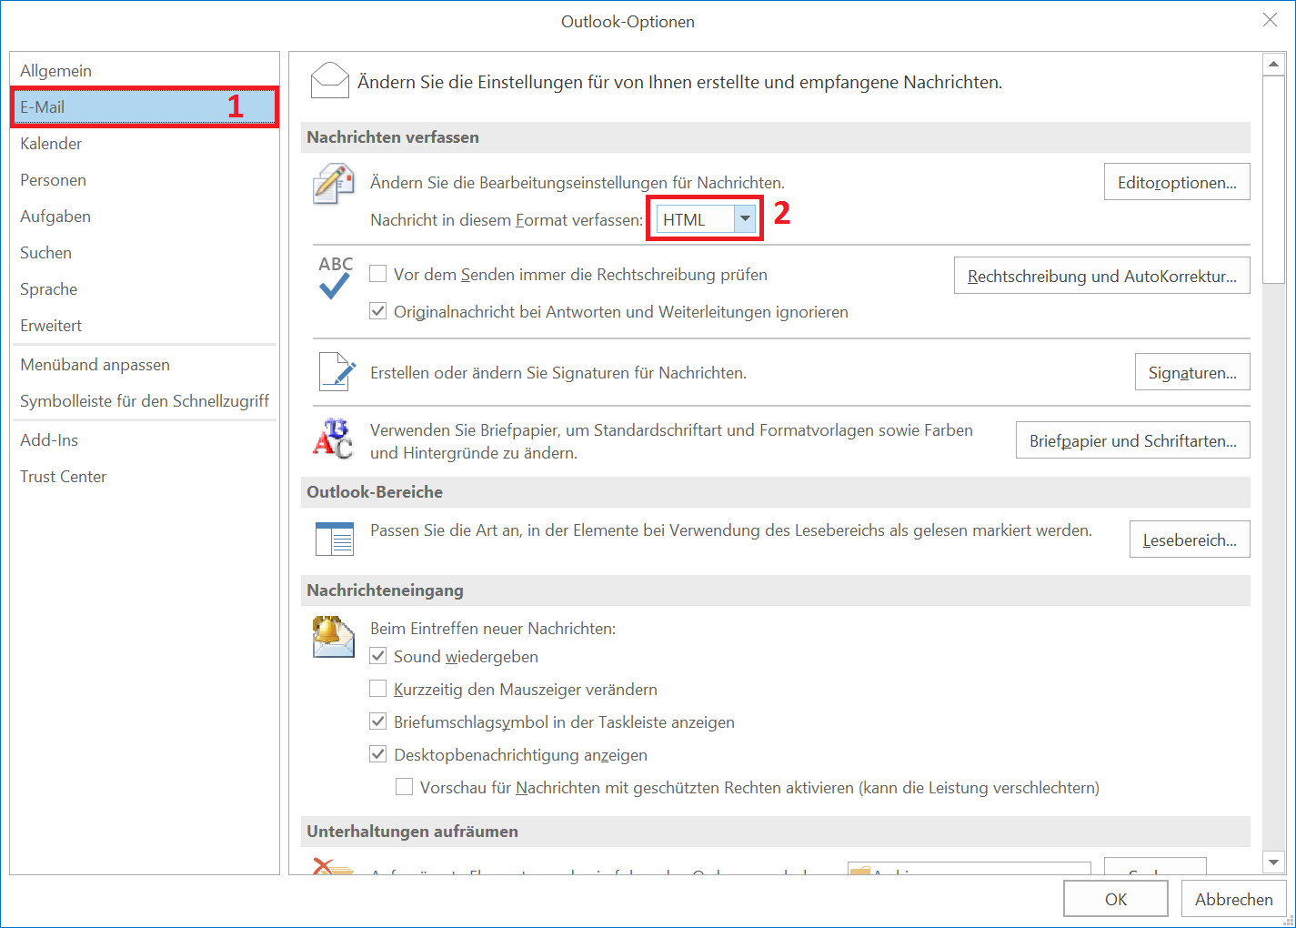Click the Editoroptionen button

(x=1177, y=182)
